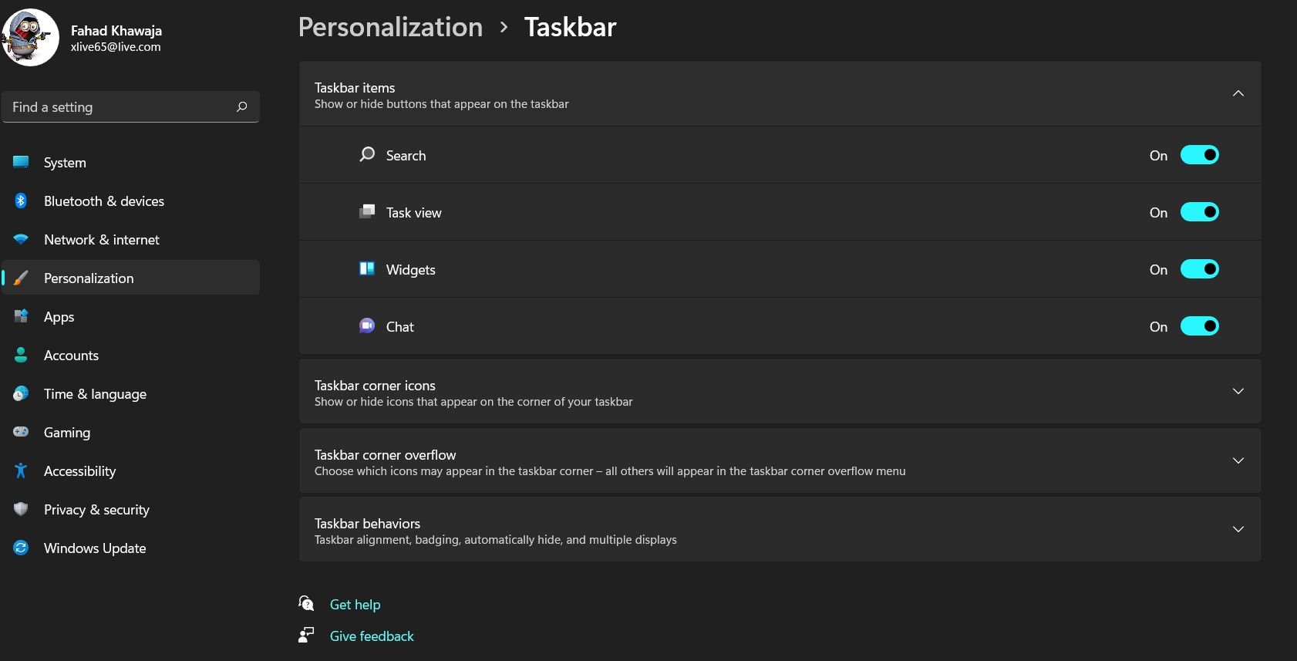Collapse the Taskbar items section
This screenshot has height=661, width=1297.
(1238, 93)
